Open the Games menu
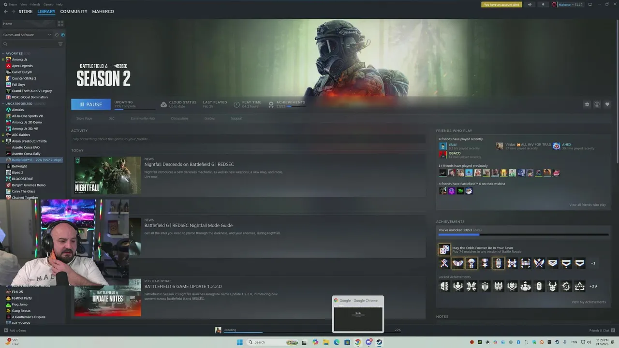This screenshot has height=348, width=619. (48, 4)
